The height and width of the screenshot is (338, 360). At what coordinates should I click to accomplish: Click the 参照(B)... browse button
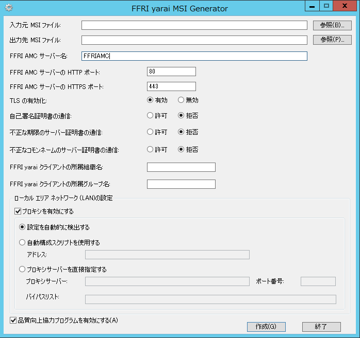click(332, 25)
